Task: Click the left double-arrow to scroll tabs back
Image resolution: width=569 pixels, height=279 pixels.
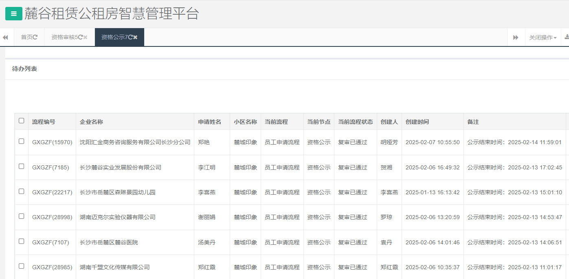Action: pyautogui.click(x=6, y=37)
